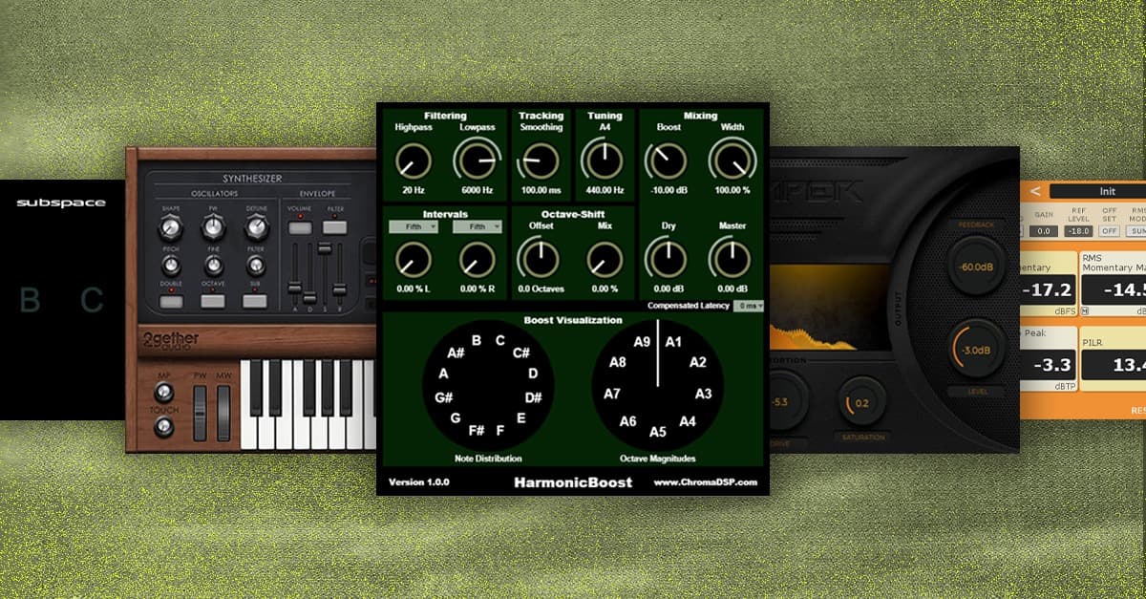Click the PITCH knob on the synthesizer
1146x599 pixels.
click(170, 267)
